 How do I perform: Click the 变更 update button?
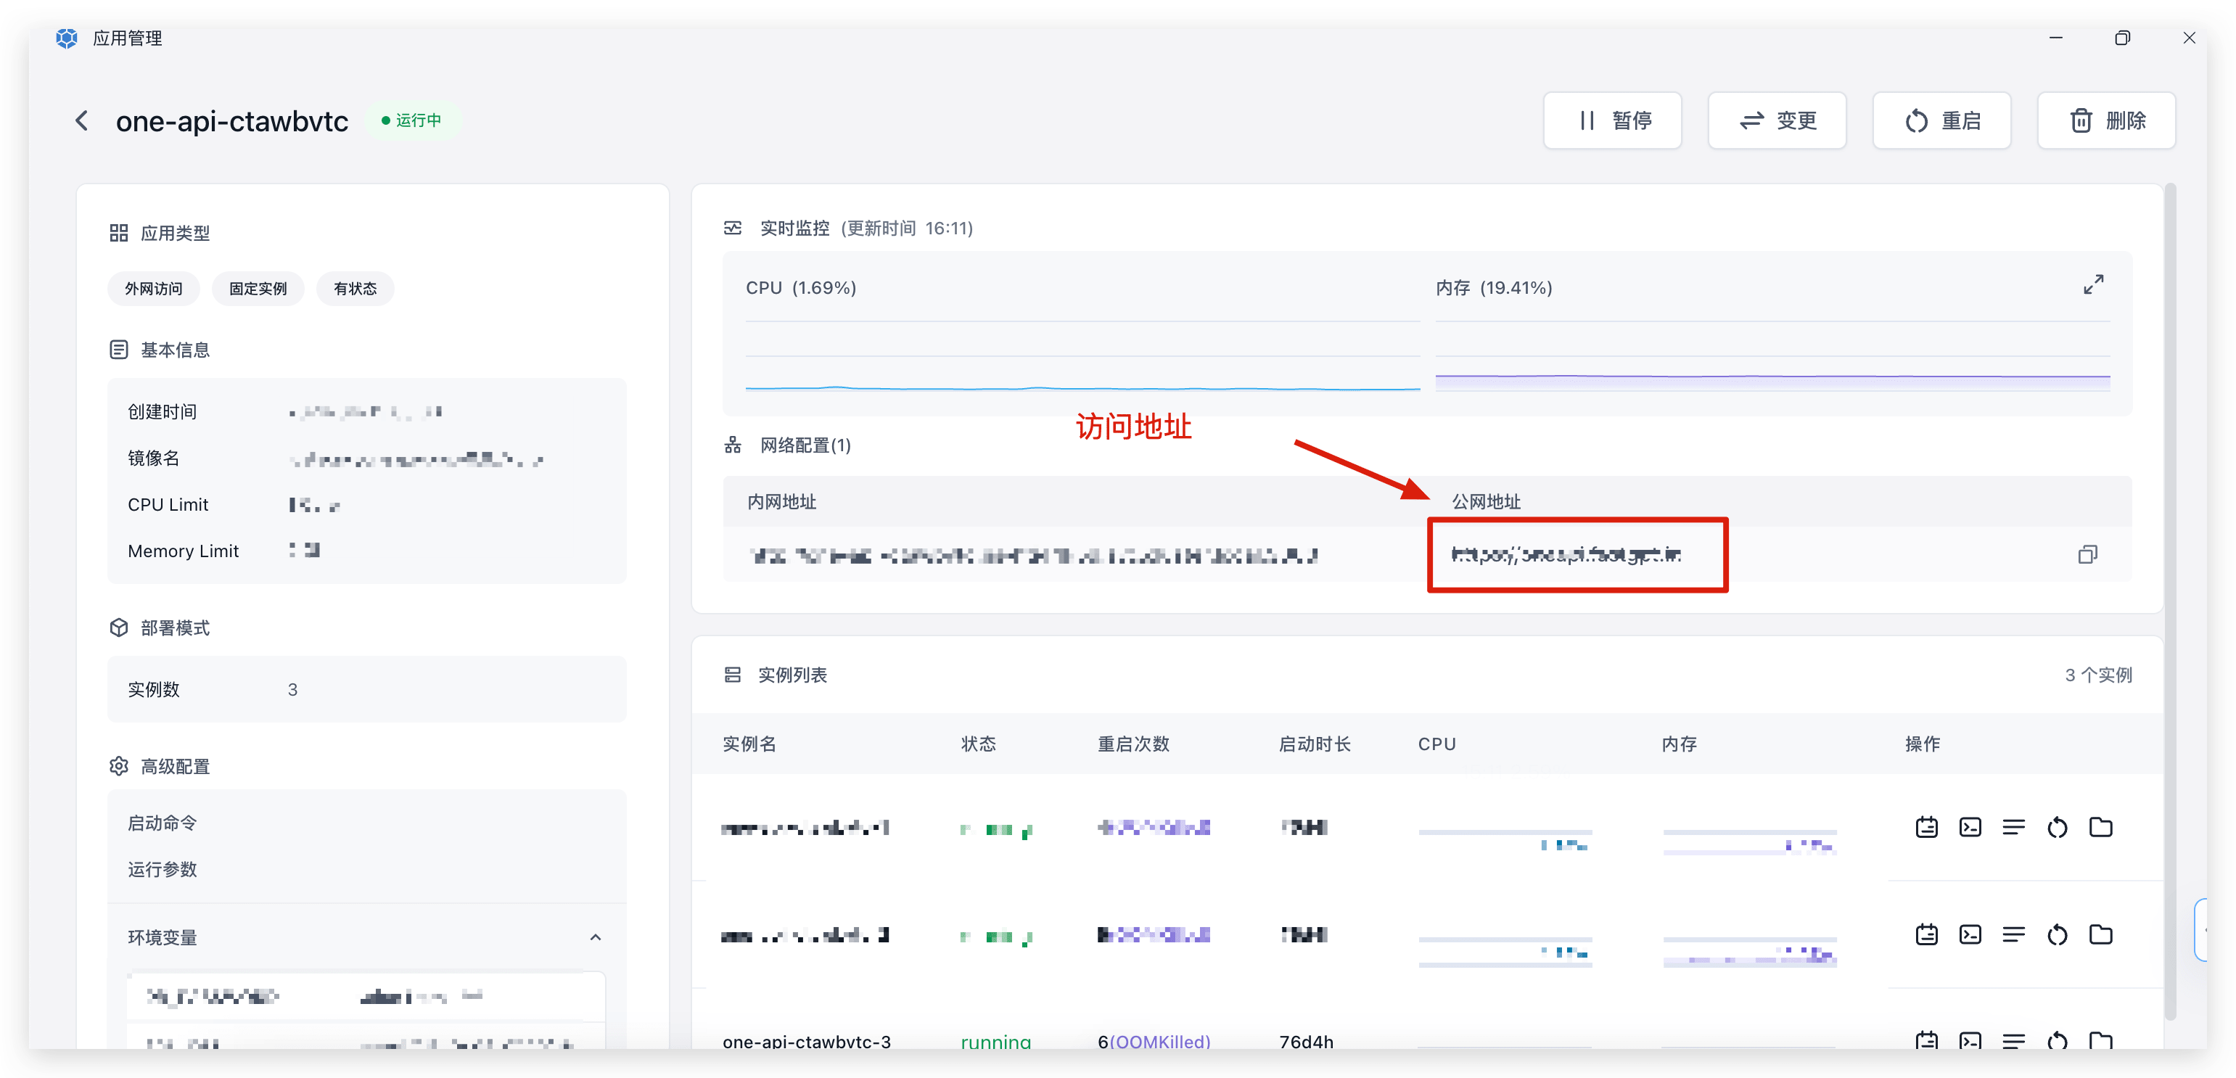pyautogui.click(x=1777, y=120)
